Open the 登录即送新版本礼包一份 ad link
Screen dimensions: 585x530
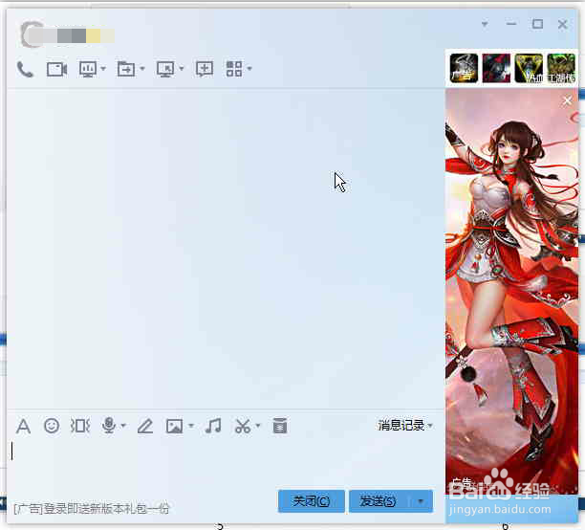click(92, 509)
